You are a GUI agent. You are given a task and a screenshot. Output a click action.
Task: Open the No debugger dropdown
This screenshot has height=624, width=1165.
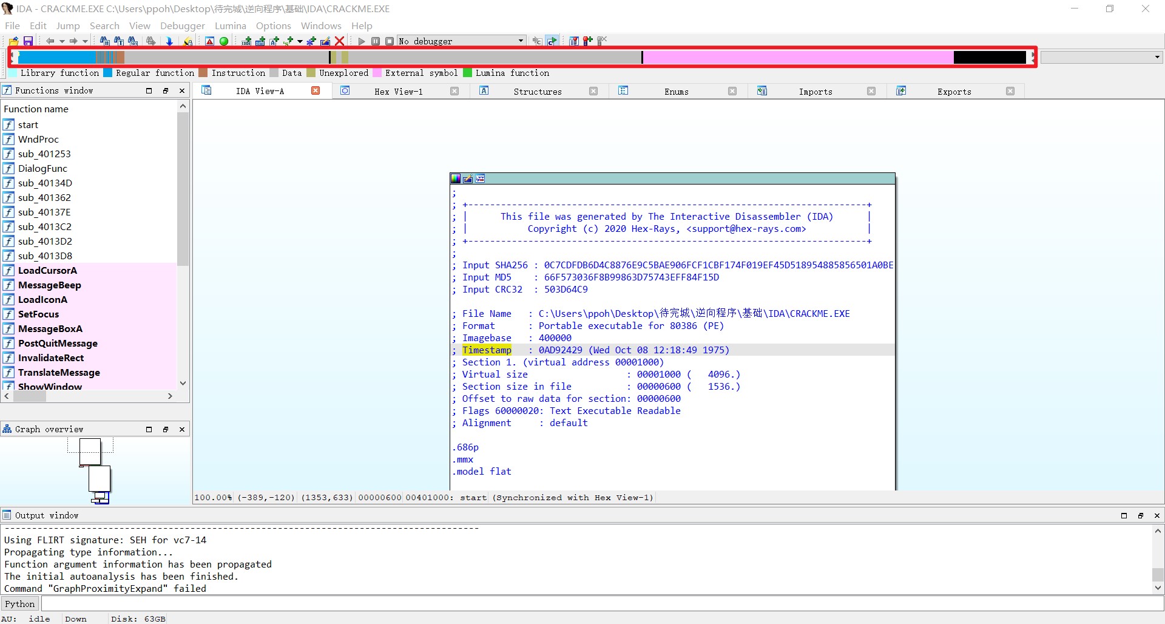tap(521, 41)
